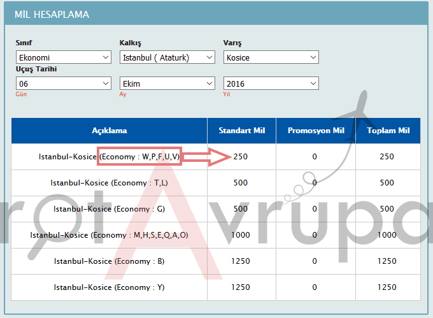Click the red arrow pointing to 250
Viewport: 433px width, 318px height.
pyautogui.click(x=206, y=157)
